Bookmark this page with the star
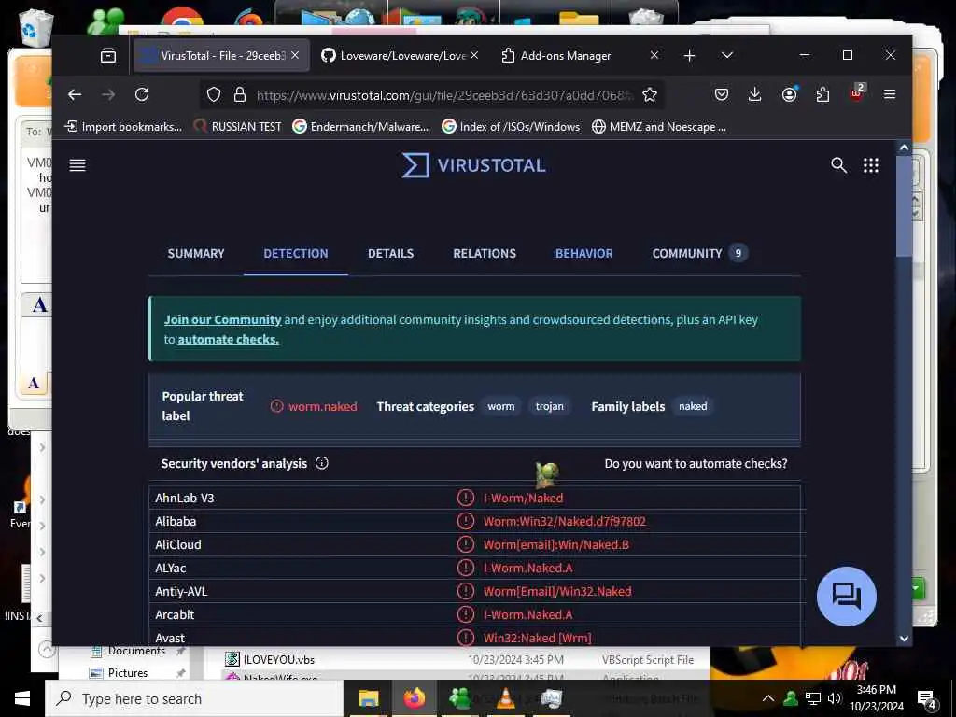Viewport: 956px width, 717px height. pos(650,94)
